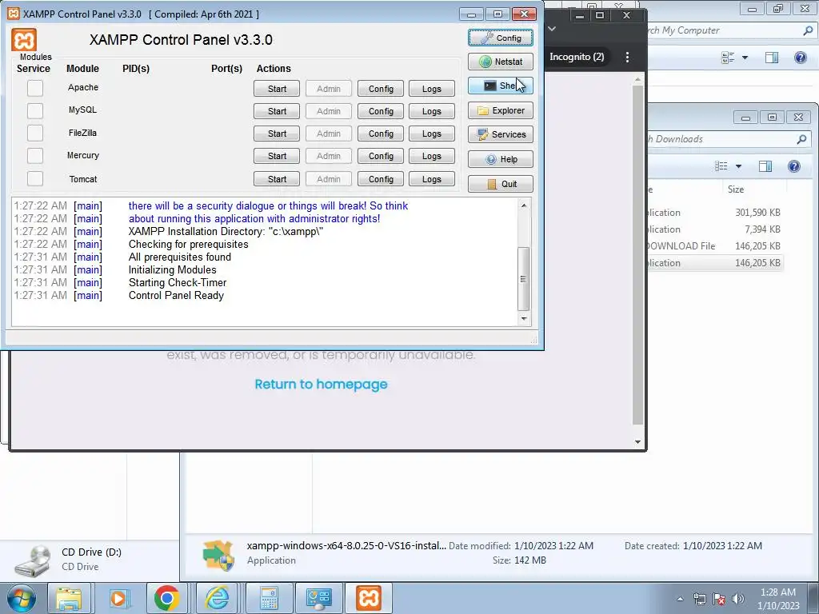Viewport: 819px width, 614px height.
Task: Start the Tomcat module
Action: [277, 179]
